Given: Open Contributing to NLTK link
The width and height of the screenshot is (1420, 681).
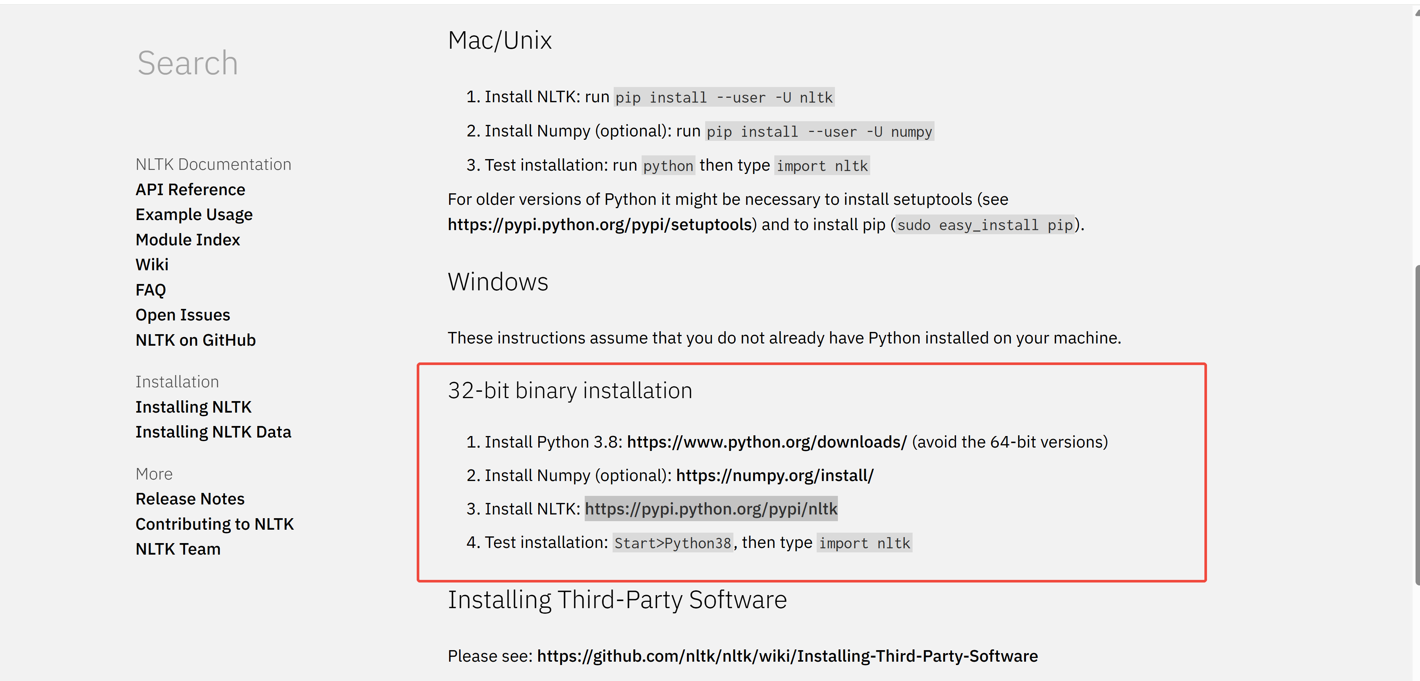Looking at the screenshot, I should pos(215,524).
